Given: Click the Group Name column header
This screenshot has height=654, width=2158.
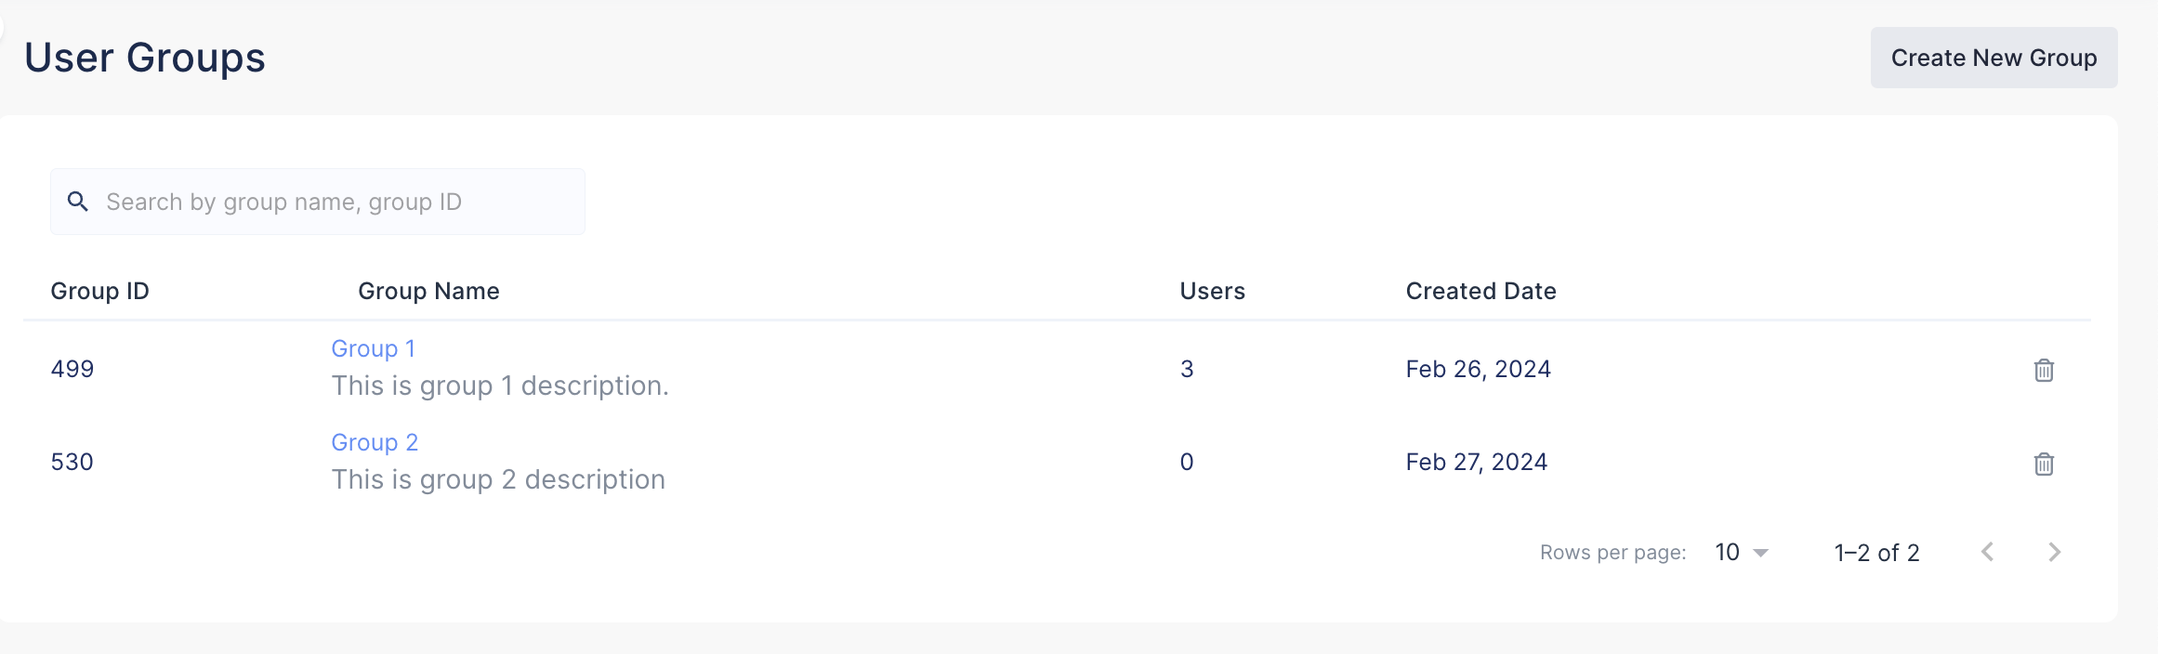Looking at the screenshot, I should [428, 291].
